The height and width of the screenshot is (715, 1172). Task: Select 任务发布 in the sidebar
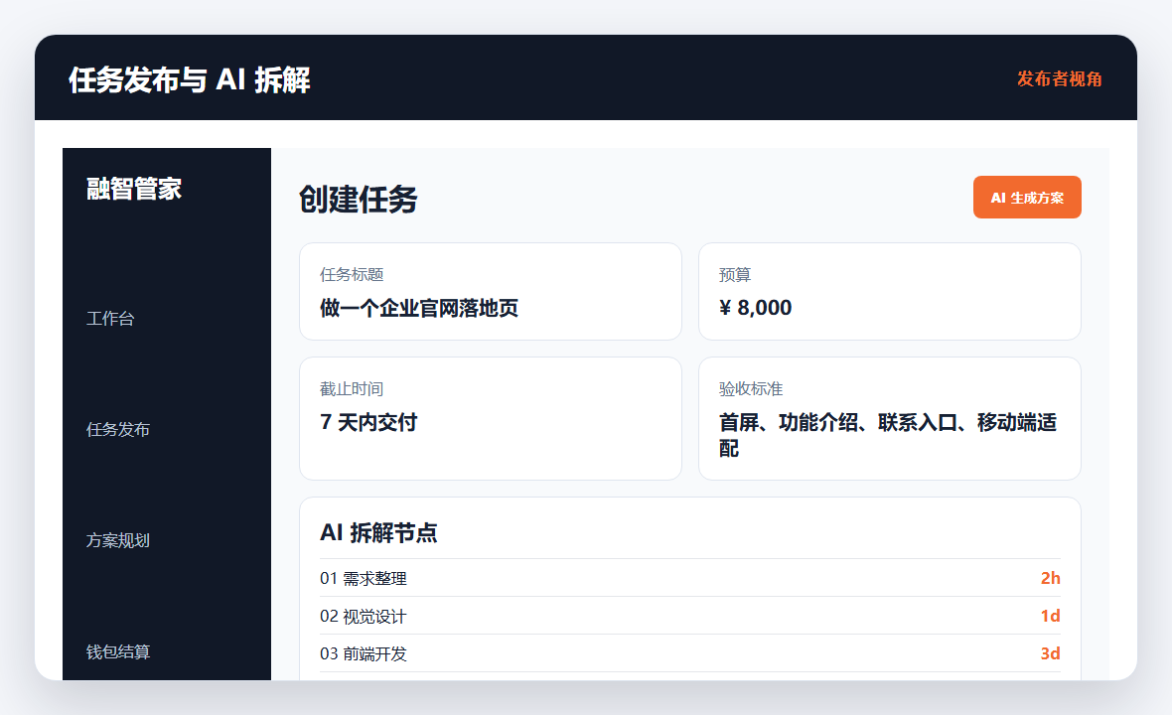(x=117, y=430)
